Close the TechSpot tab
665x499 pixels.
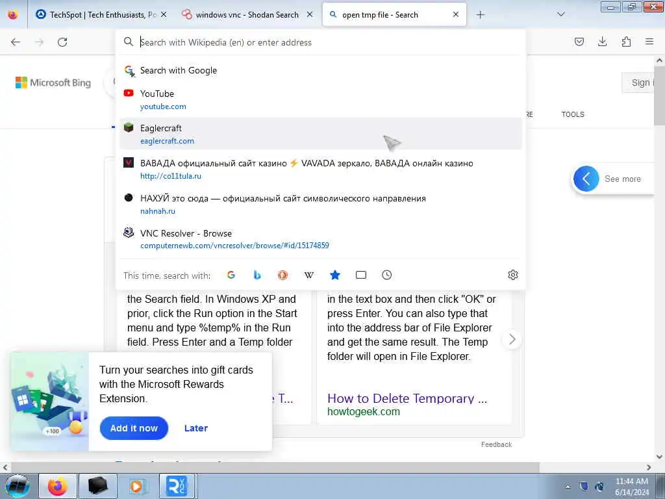[x=164, y=15]
